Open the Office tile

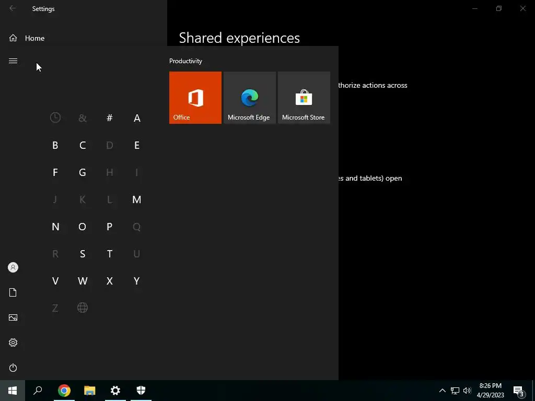point(195,98)
